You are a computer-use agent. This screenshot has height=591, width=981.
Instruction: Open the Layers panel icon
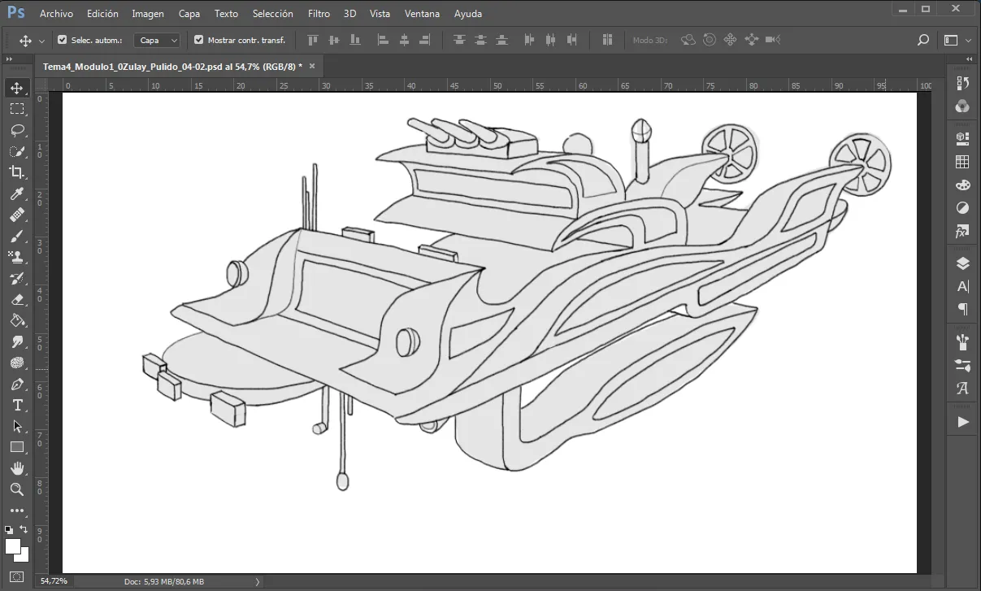coord(962,263)
